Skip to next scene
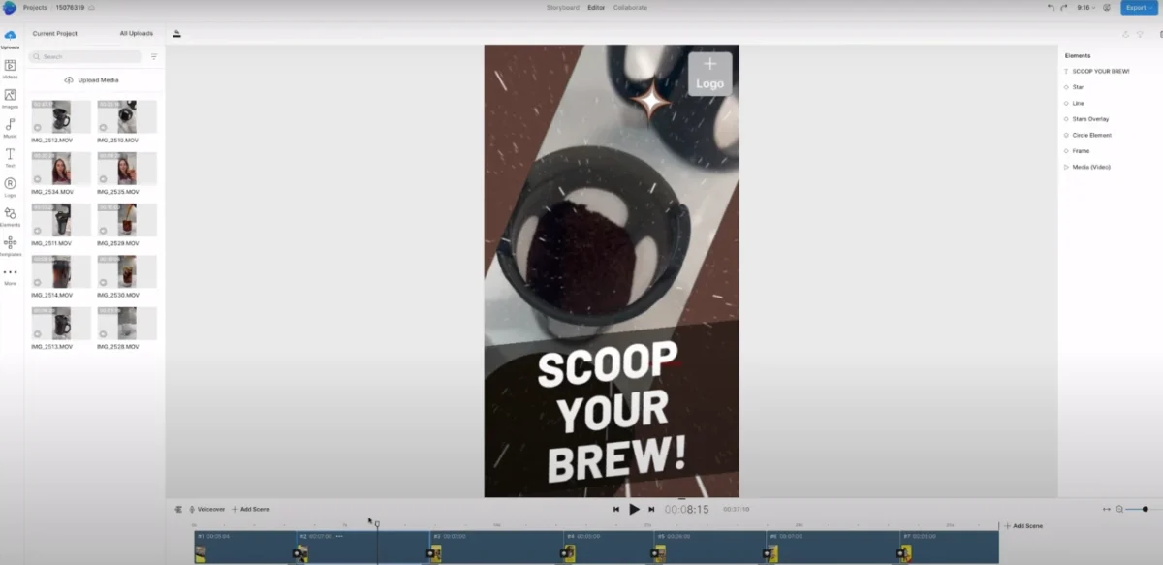Viewport: 1163px width, 565px height. coord(651,509)
